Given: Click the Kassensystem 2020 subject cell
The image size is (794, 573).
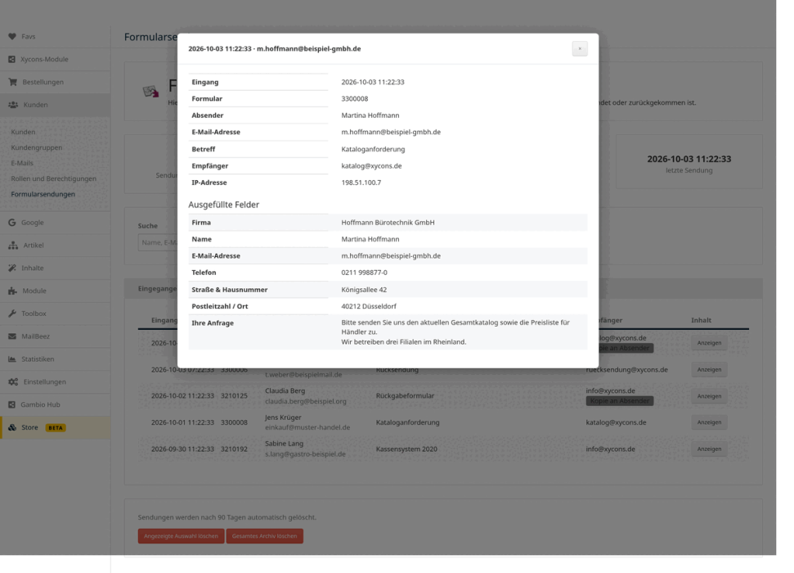Looking at the screenshot, I should [406, 449].
